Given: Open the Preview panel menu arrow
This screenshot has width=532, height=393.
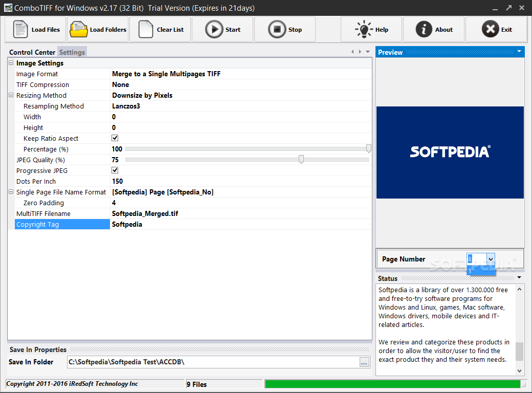Looking at the screenshot, I should point(519,52).
